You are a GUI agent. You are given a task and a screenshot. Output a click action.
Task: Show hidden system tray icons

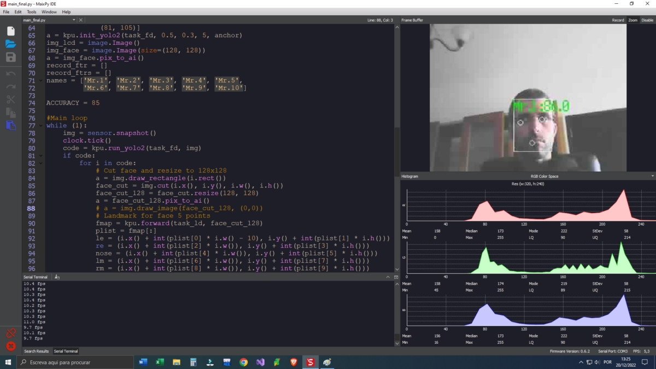(581, 362)
